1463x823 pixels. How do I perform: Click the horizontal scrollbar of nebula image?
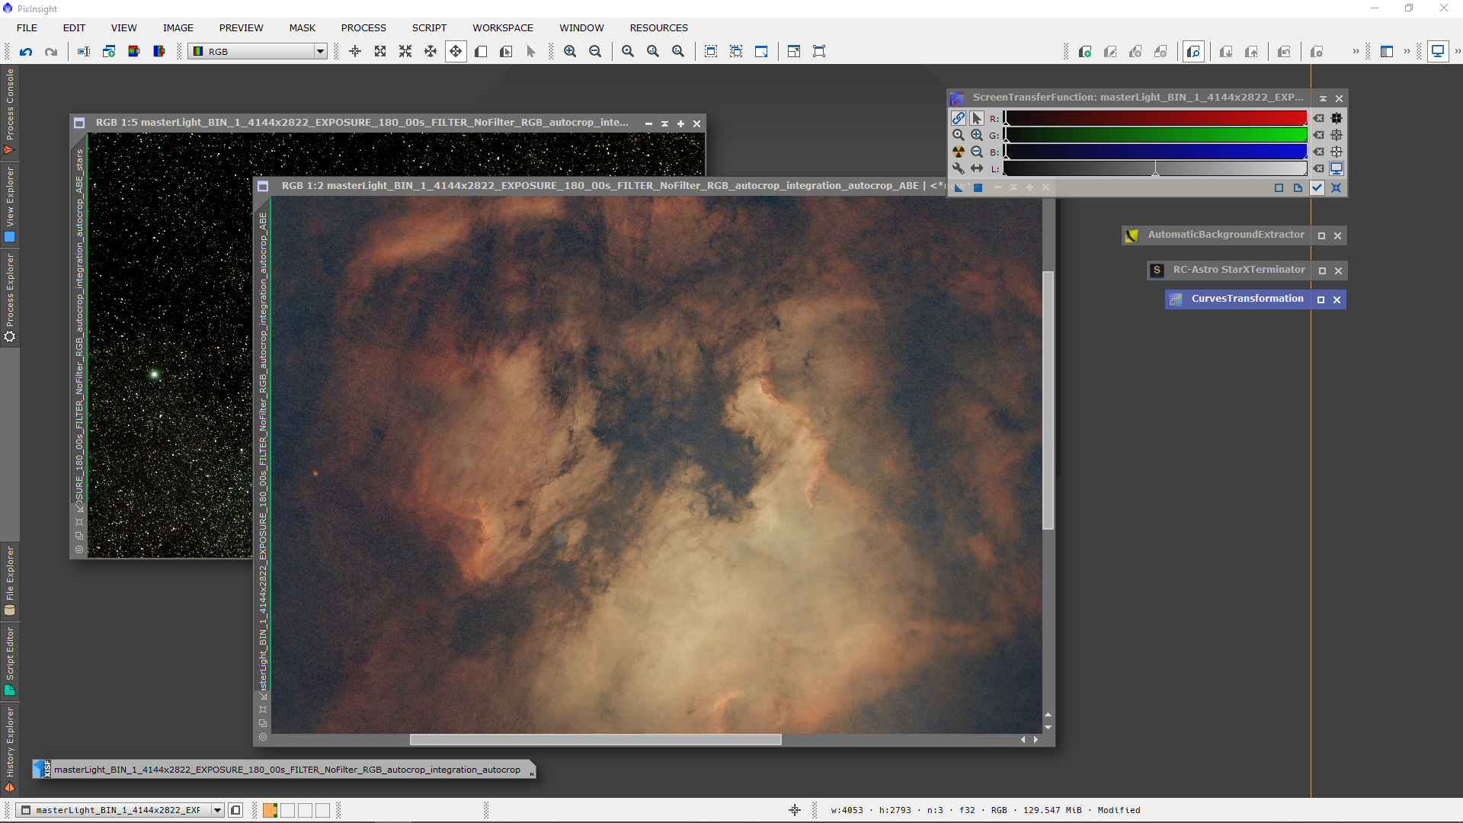595,739
